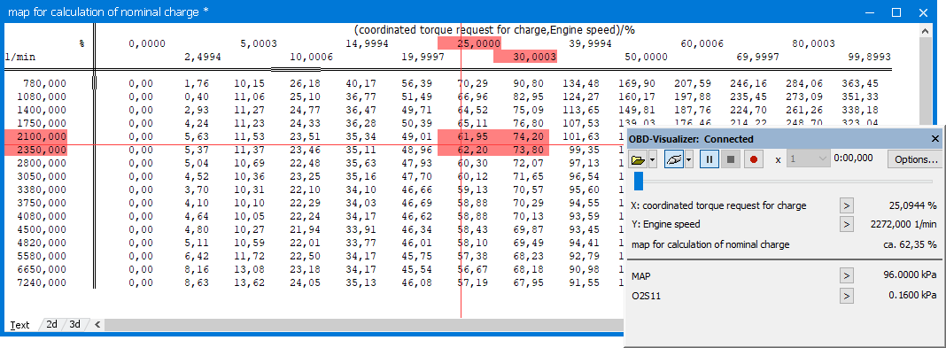The width and height of the screenshot is (946, 348).
Task: Expand the open-folder dropdown arrow
Action: tap(652, 159)
